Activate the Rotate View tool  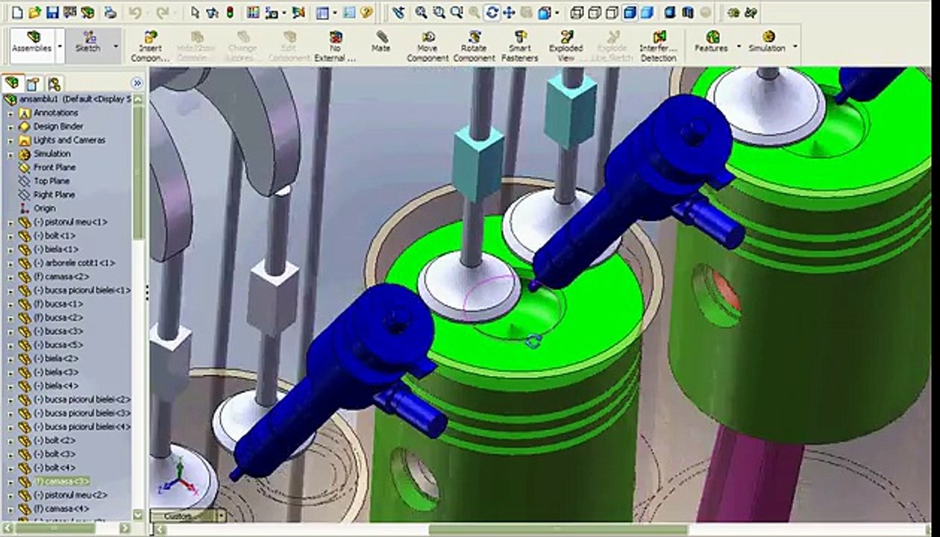[x=492, y=13]
